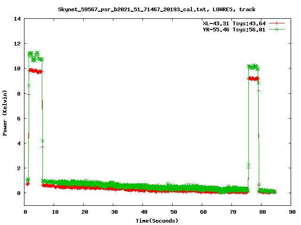
Task: Click the y-axis tick label 8
Action: click(x=19, y=94)
